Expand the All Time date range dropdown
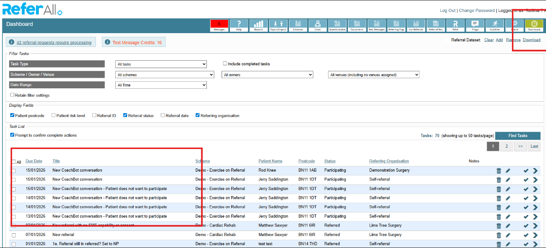Screen dimensions: 546x248 click(161, 85)
